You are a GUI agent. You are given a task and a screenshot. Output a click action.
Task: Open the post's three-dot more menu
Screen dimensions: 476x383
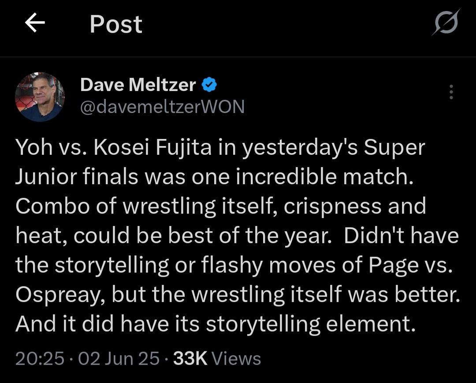coord(451,92)
